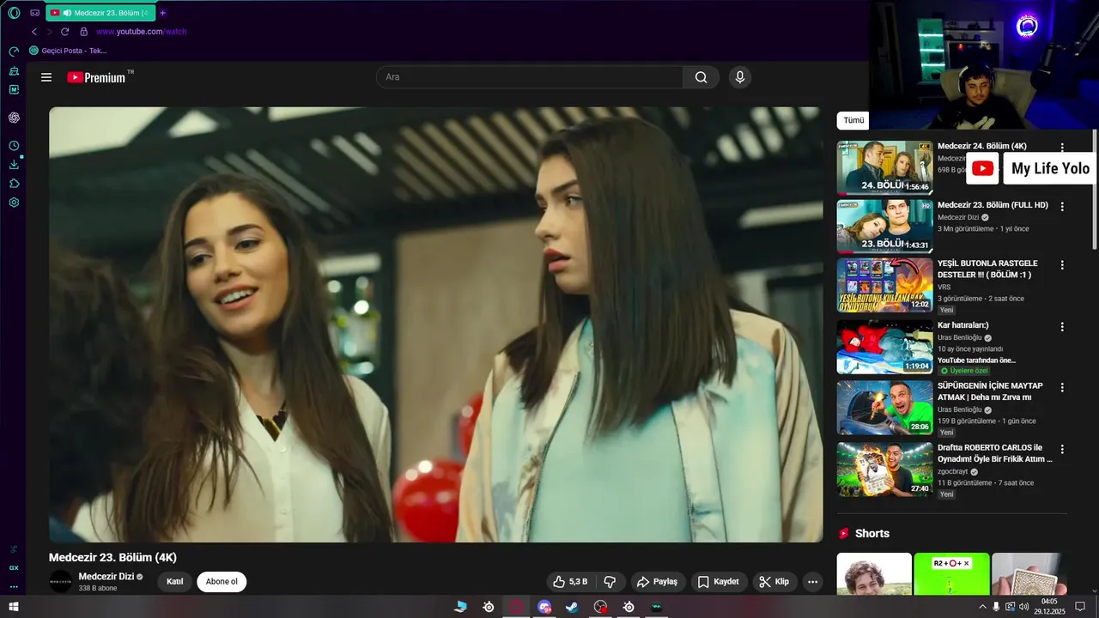Open options menu for SÜPÜRGENİN İÇİNE MAYTAP
Image resolution: width=1099 pixels, height=618 pixels.
pos(1062,388)
